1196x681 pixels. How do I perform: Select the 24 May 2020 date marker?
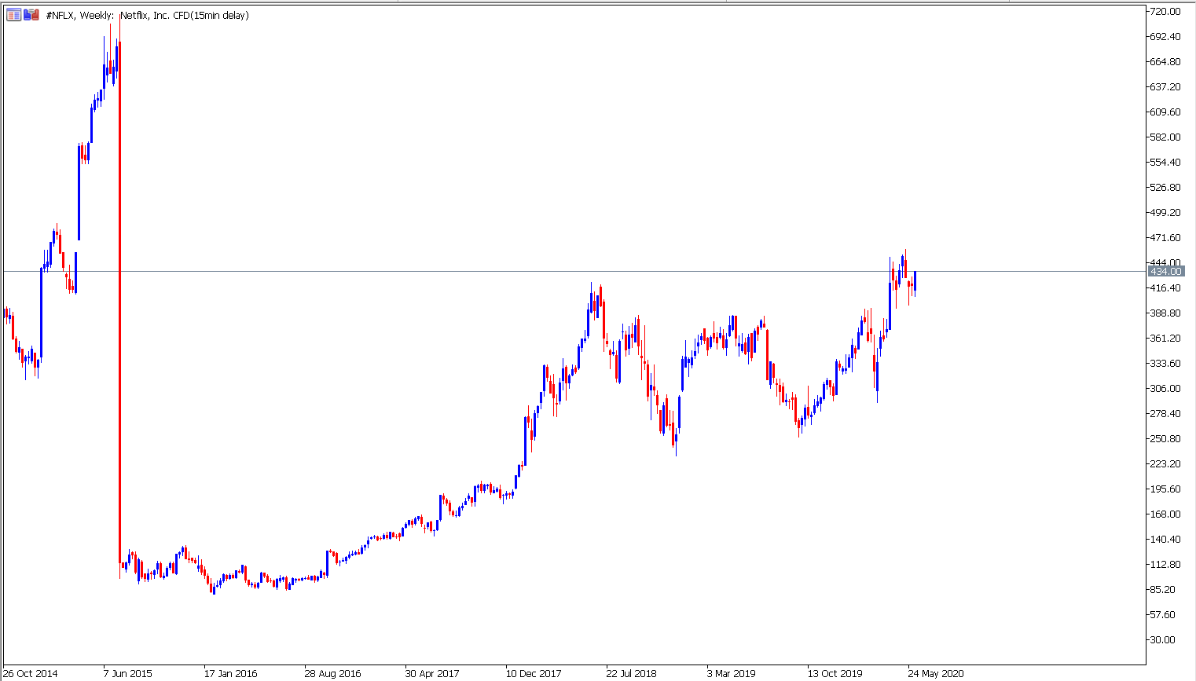tap(935, 673)
